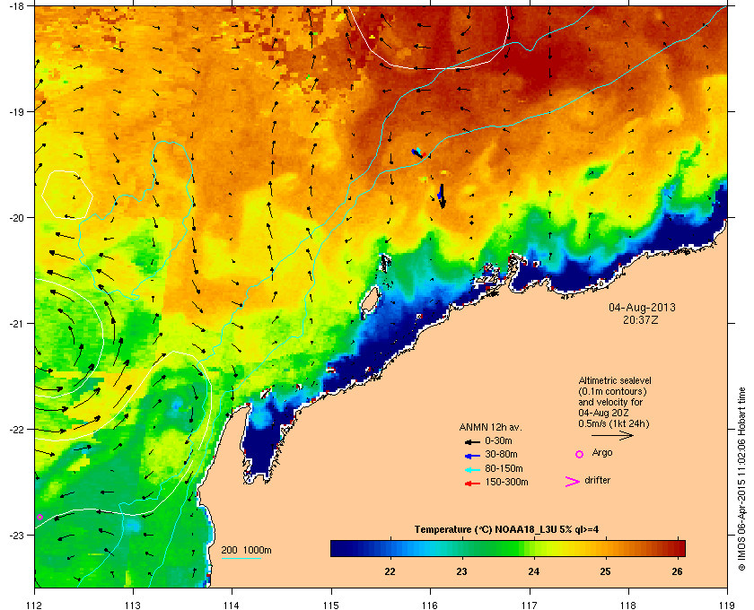Image resolution: width=754 pixels, height=610 pixels.
Task: Click the latitude axis label "-23"
Action: [x=16, y=535]
